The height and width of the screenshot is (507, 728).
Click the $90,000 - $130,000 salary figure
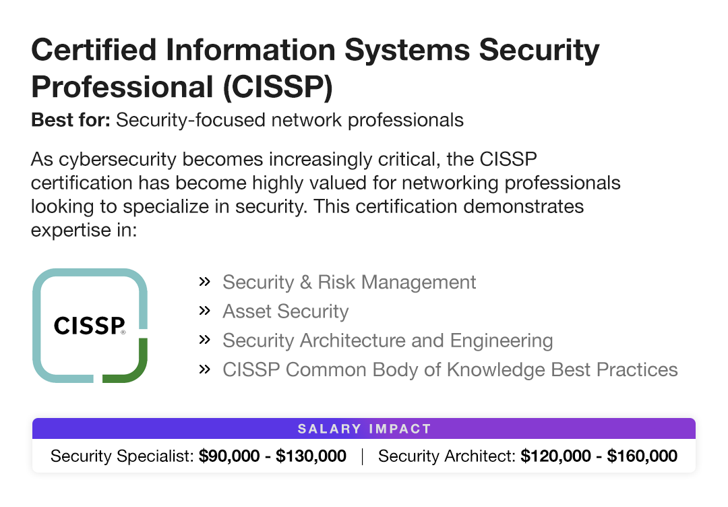coord(272,456)
